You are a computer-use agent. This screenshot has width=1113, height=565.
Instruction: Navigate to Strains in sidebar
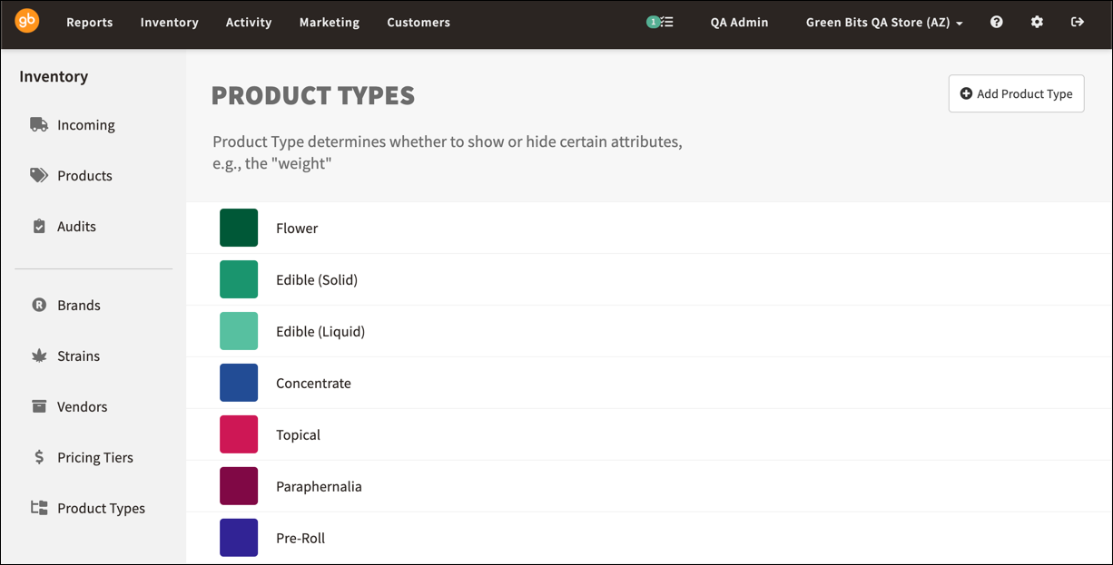point(79,356)
